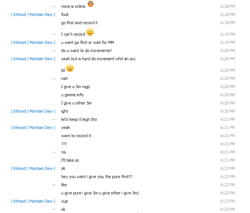Click the angry orange emoticon after 'none is online'
The width and height of the screenshot is (250, 213).
point(90,4)
